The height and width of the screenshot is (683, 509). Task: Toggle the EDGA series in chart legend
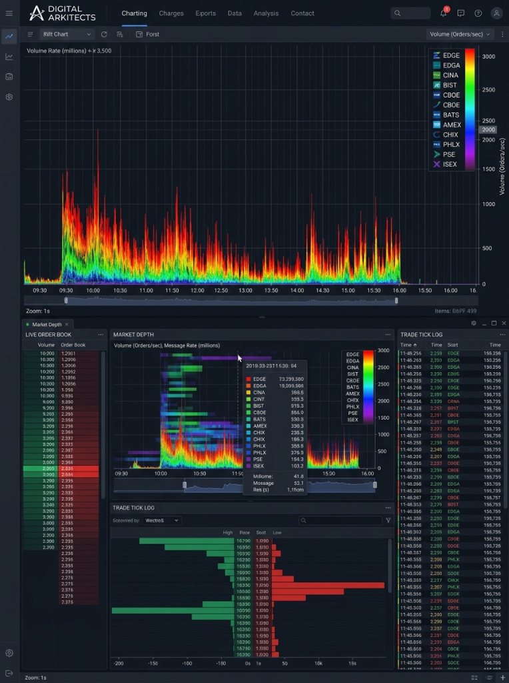(447, 65)
